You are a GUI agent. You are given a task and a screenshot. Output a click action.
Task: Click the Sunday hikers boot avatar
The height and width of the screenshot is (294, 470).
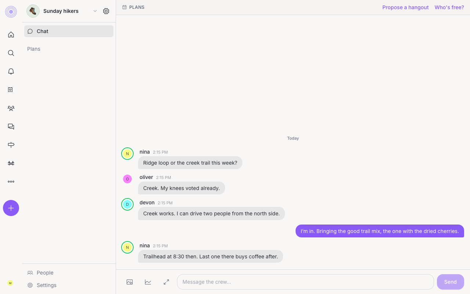[33, 11]
